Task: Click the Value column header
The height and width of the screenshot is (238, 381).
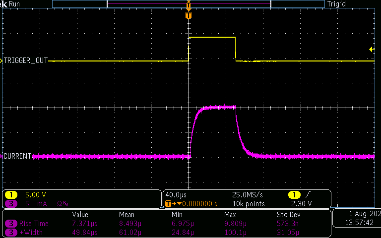Action: coord(80,215)
